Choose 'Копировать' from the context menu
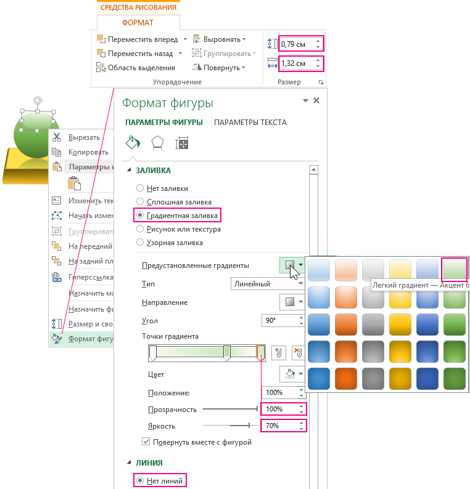Image resolution: width=470 pixels, height=489 pixels. [x=84, y=151]
